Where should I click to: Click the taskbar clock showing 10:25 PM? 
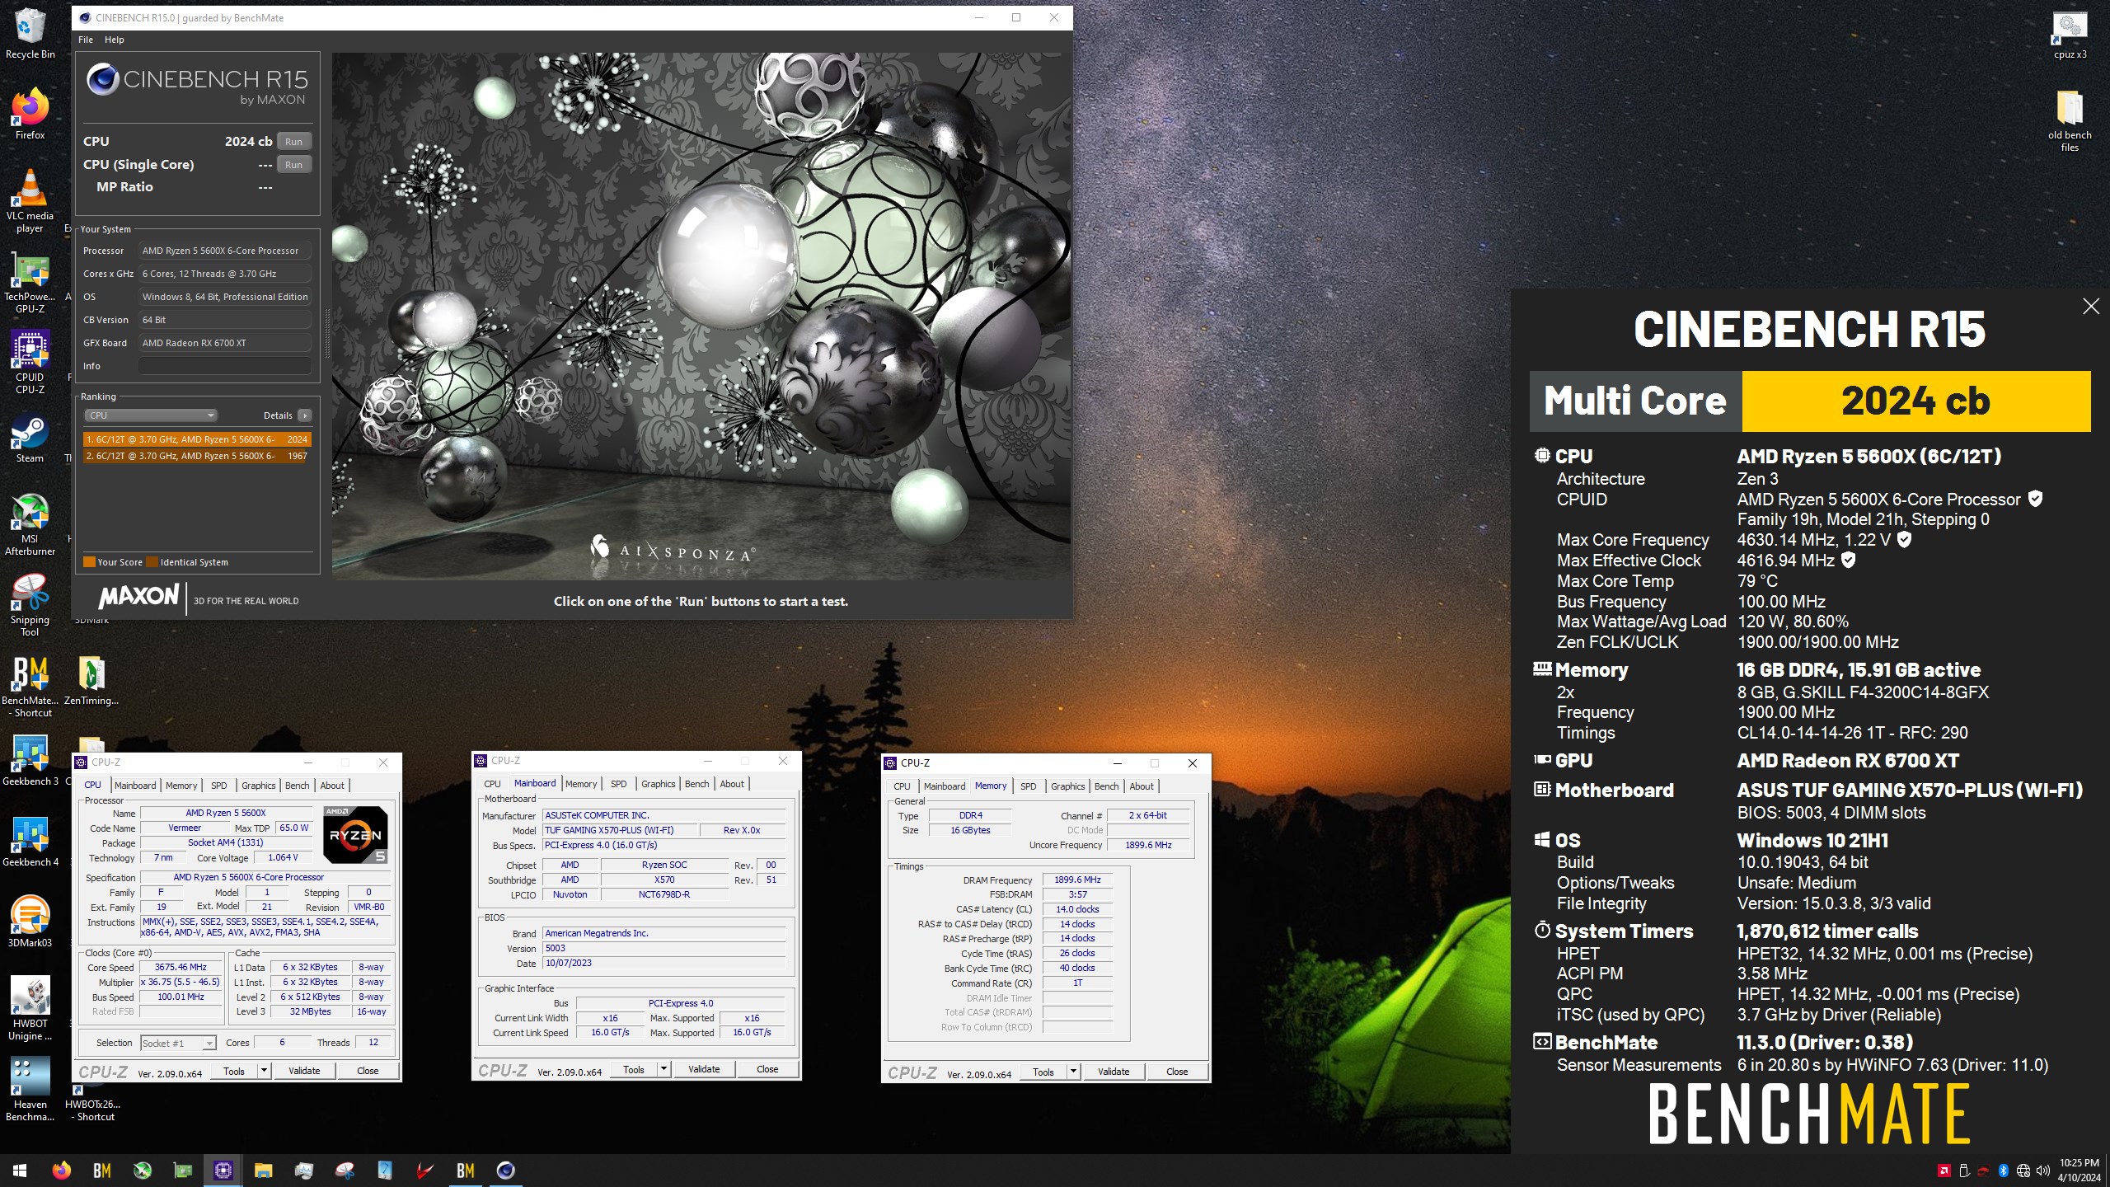2079,1171
